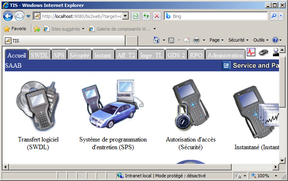Image resolution: width=288 pixels, height=181 pixels.
Task: Expand the Page dropdown menu
Action: 217,40
